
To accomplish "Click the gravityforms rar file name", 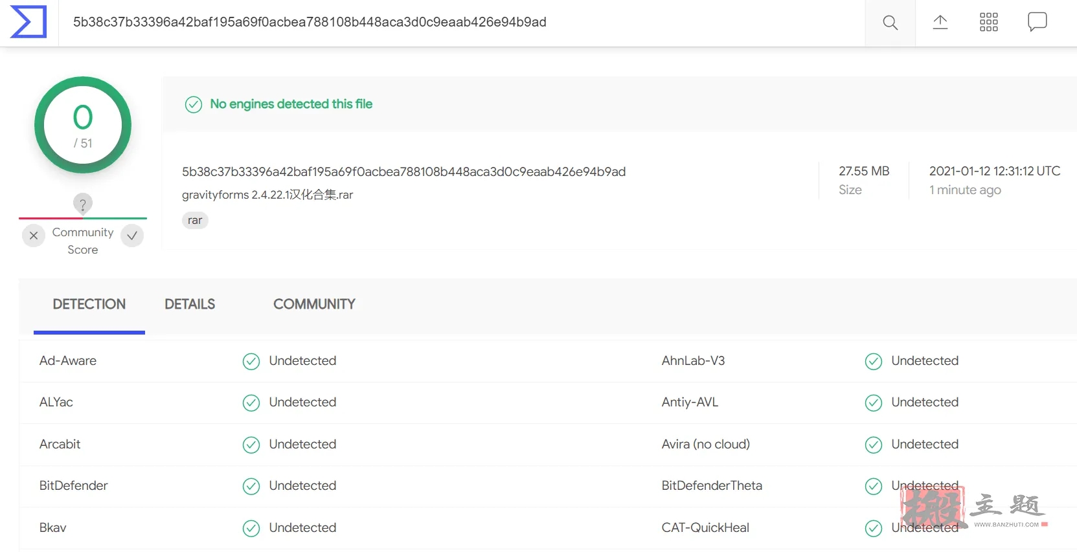I will point(267,195).
